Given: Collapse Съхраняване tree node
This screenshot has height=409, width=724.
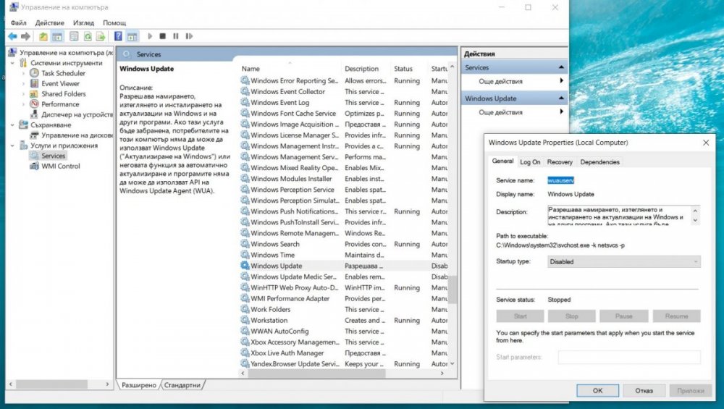Looking at the screenshot, I should [x=13, y=125].
